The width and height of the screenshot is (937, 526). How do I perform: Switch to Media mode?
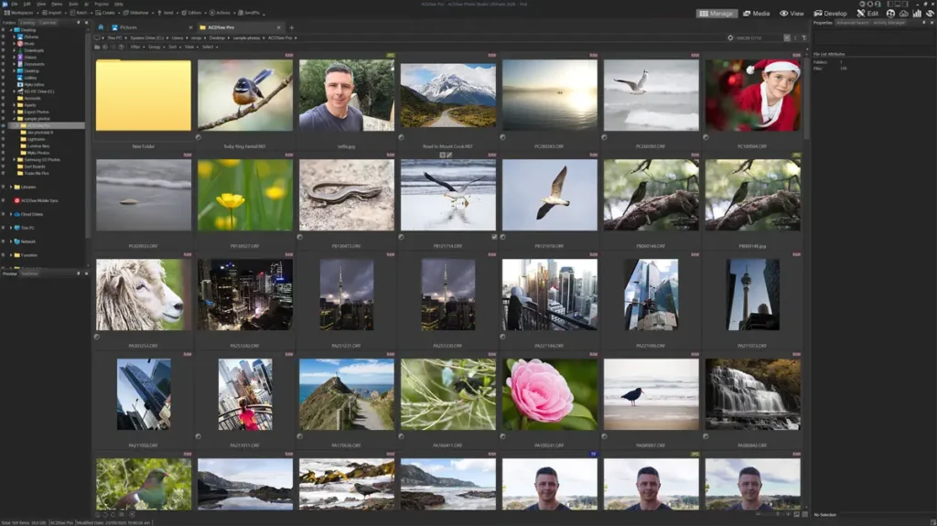(x=756, y=13)
